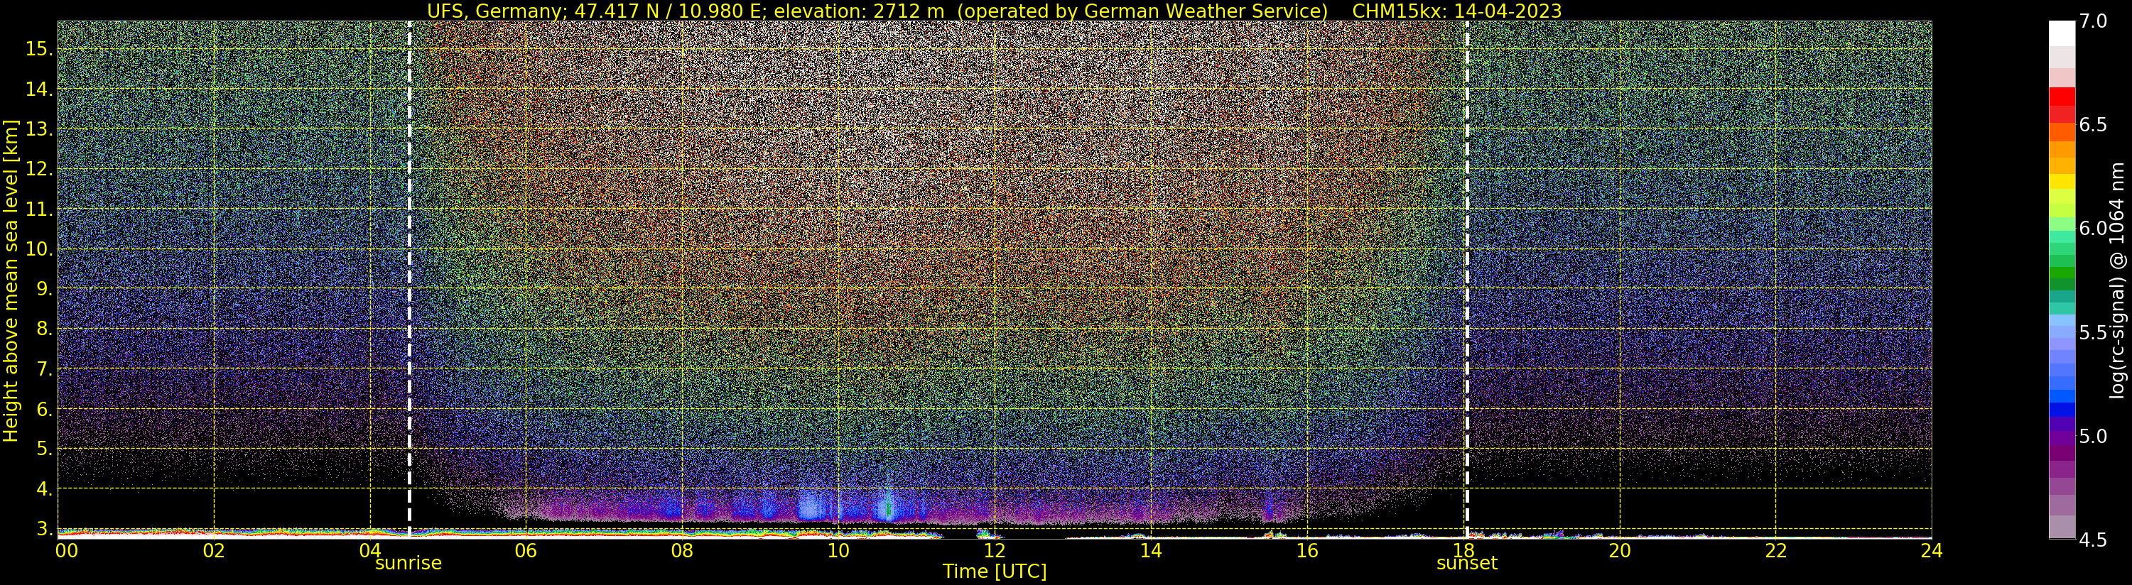Click the 13. height tick label

point(40,129)
